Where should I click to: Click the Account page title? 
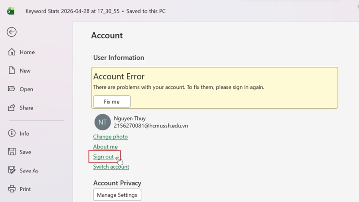(107, 35)
